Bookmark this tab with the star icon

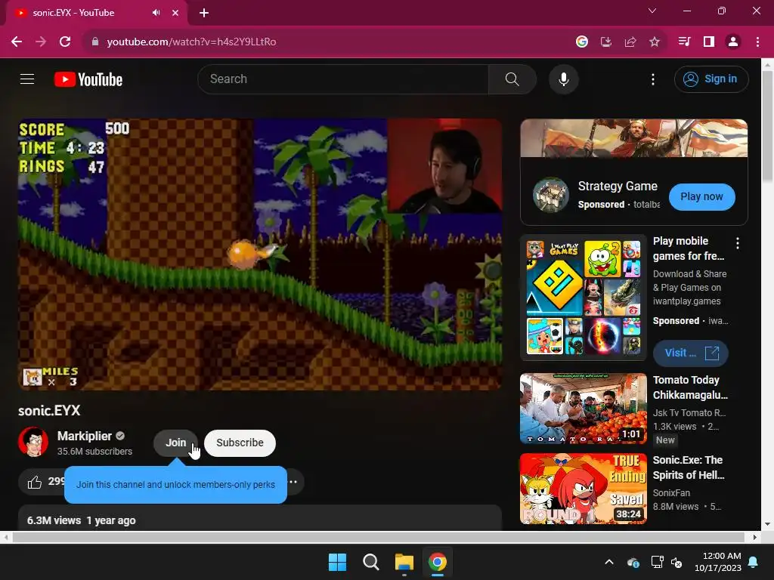(655, 42)
